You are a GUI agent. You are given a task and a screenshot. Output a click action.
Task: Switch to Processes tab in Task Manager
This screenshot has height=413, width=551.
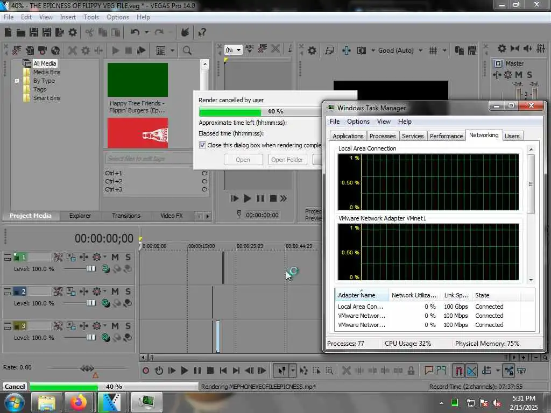(x=383, y=136)
